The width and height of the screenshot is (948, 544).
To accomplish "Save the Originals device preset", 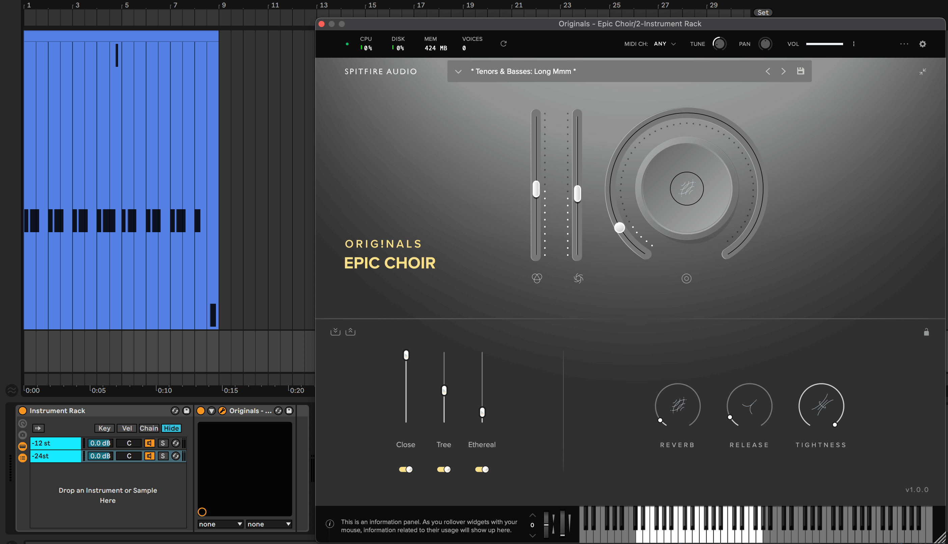I will (x=289, y=411).
